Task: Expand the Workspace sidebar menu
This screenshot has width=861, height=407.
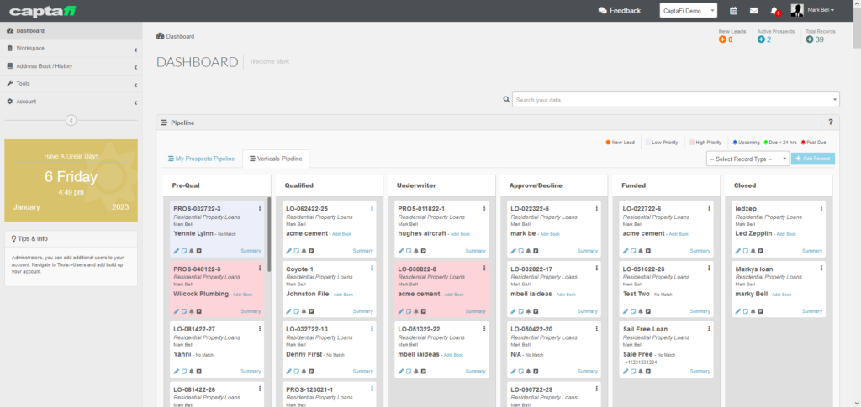Action: click(71, 48)
